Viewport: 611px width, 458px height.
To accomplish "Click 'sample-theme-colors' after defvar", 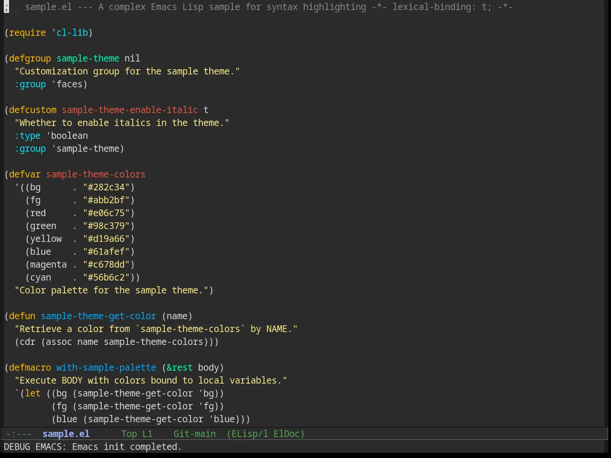I will [x=95, y=174].
